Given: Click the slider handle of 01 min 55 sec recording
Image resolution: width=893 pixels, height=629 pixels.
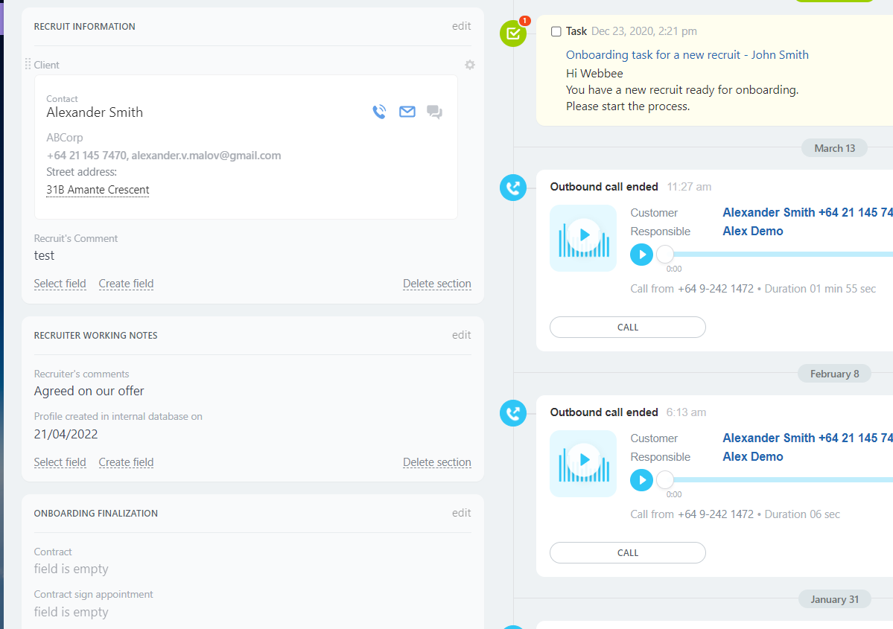Looking at the screenshot, I should (664, 255).
